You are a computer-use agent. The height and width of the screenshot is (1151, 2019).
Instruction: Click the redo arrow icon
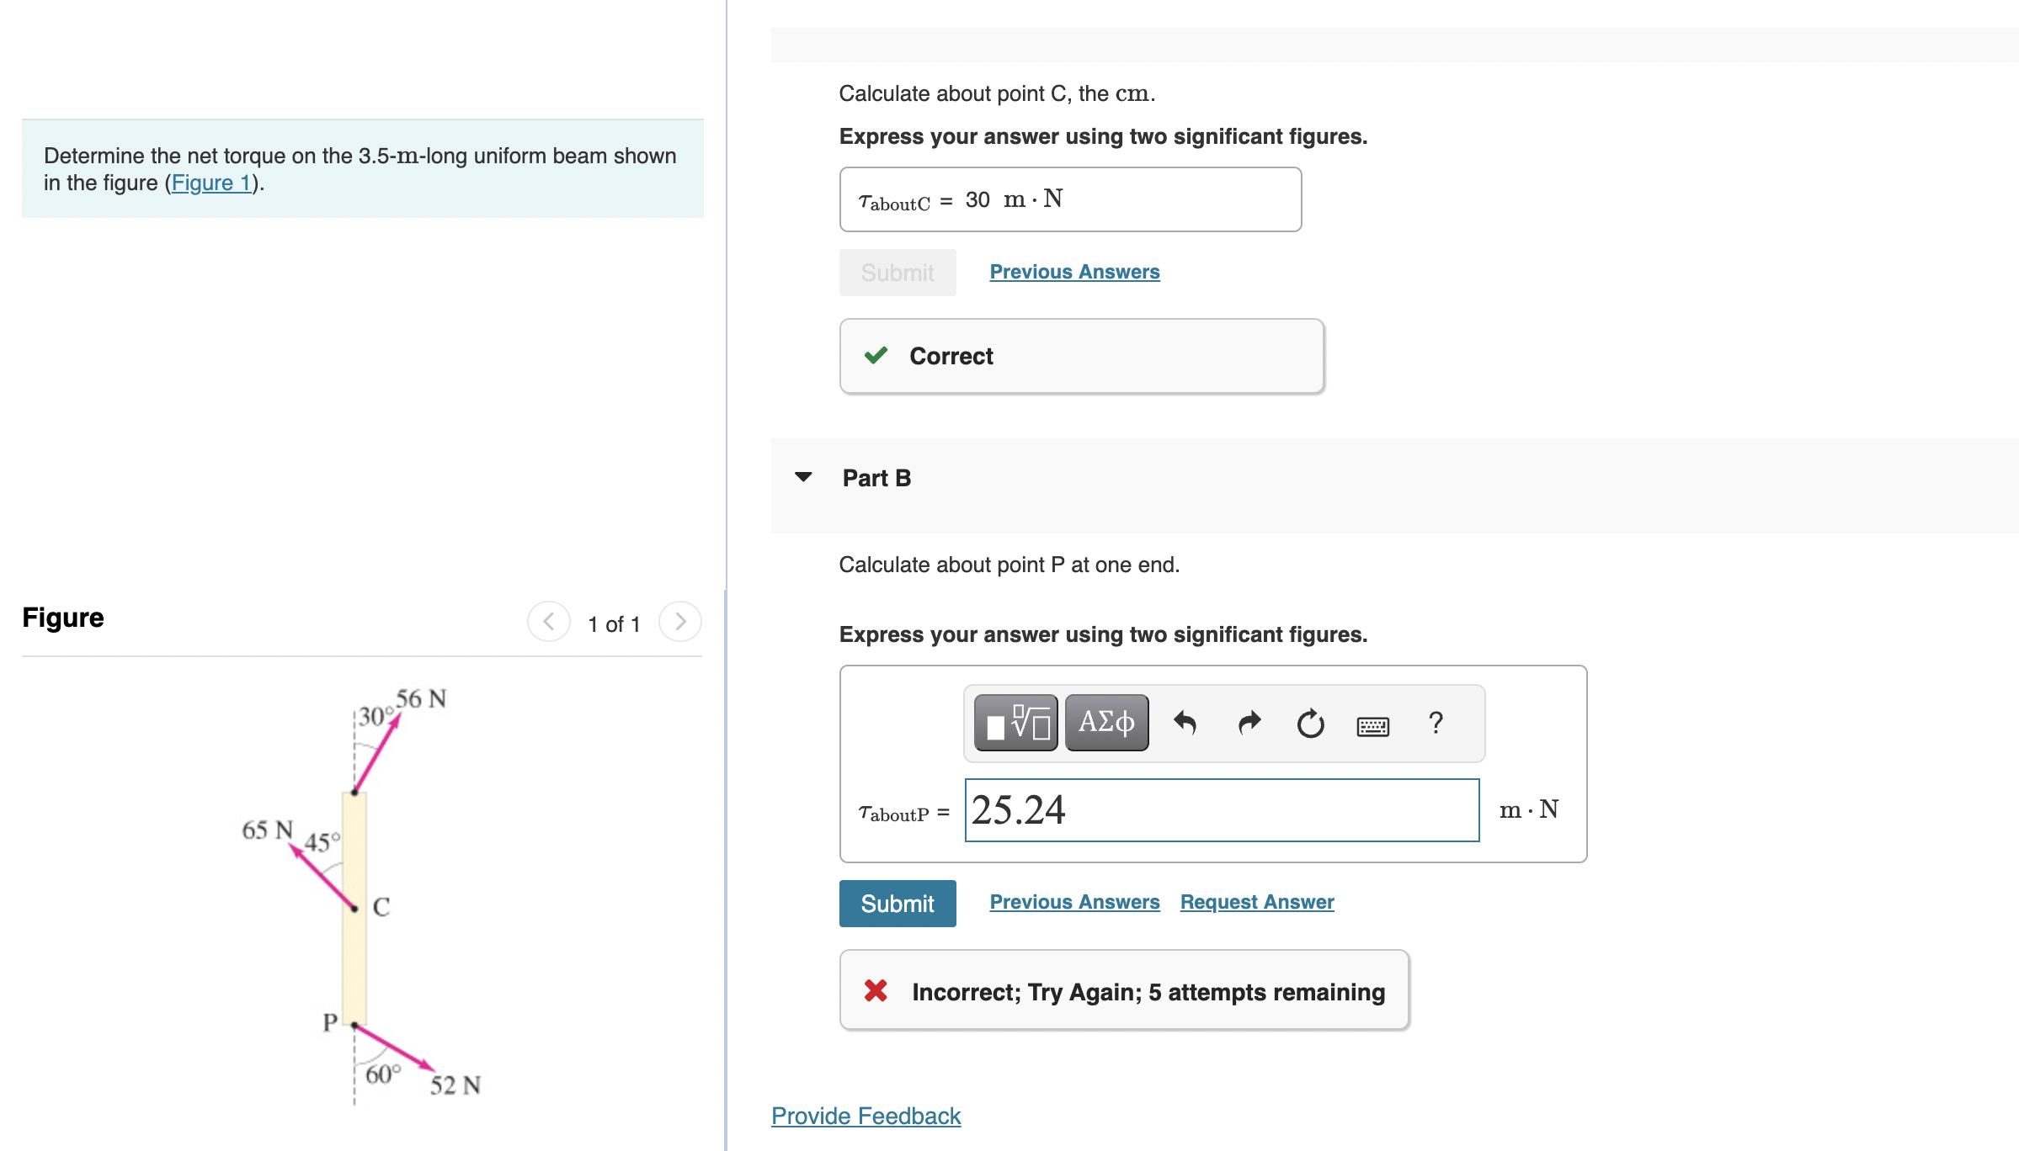pyautogui.click(x=1249, y=723)
